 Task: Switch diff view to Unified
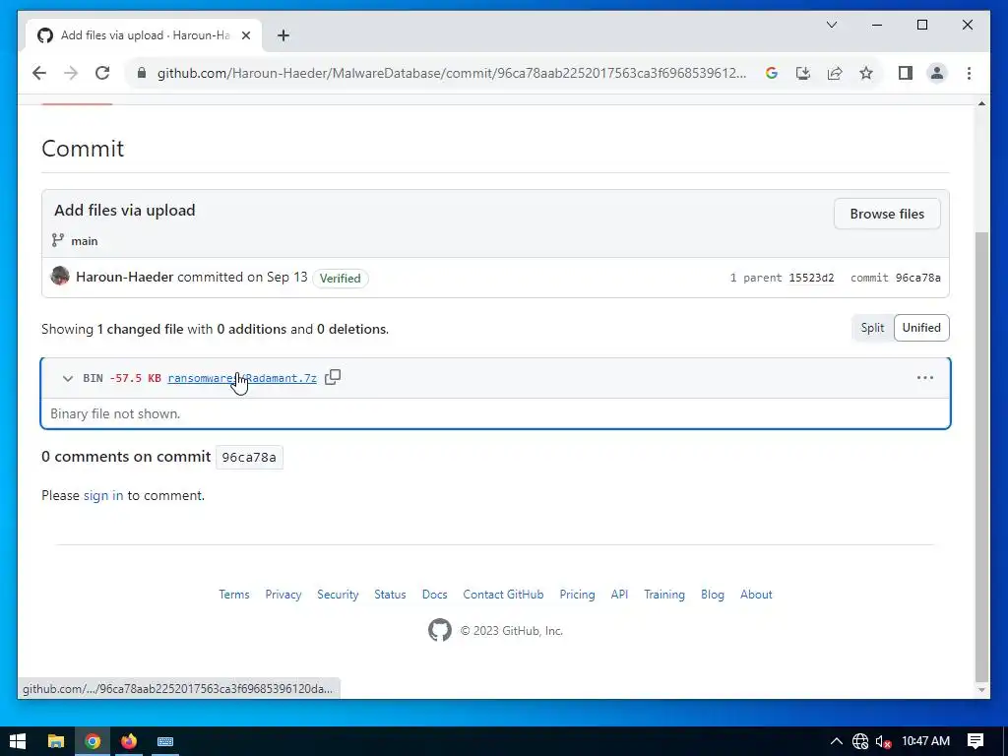point(921,328)
